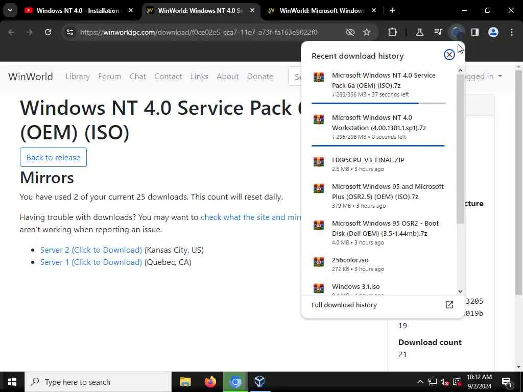Download from Server 2 Kansas City
The image size is (523, 392).
[91, 250]
